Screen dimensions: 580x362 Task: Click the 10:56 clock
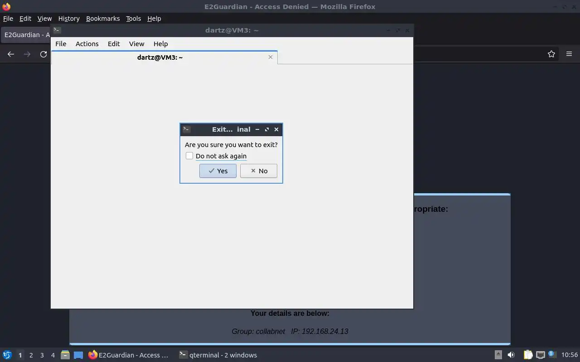point(570,355)
